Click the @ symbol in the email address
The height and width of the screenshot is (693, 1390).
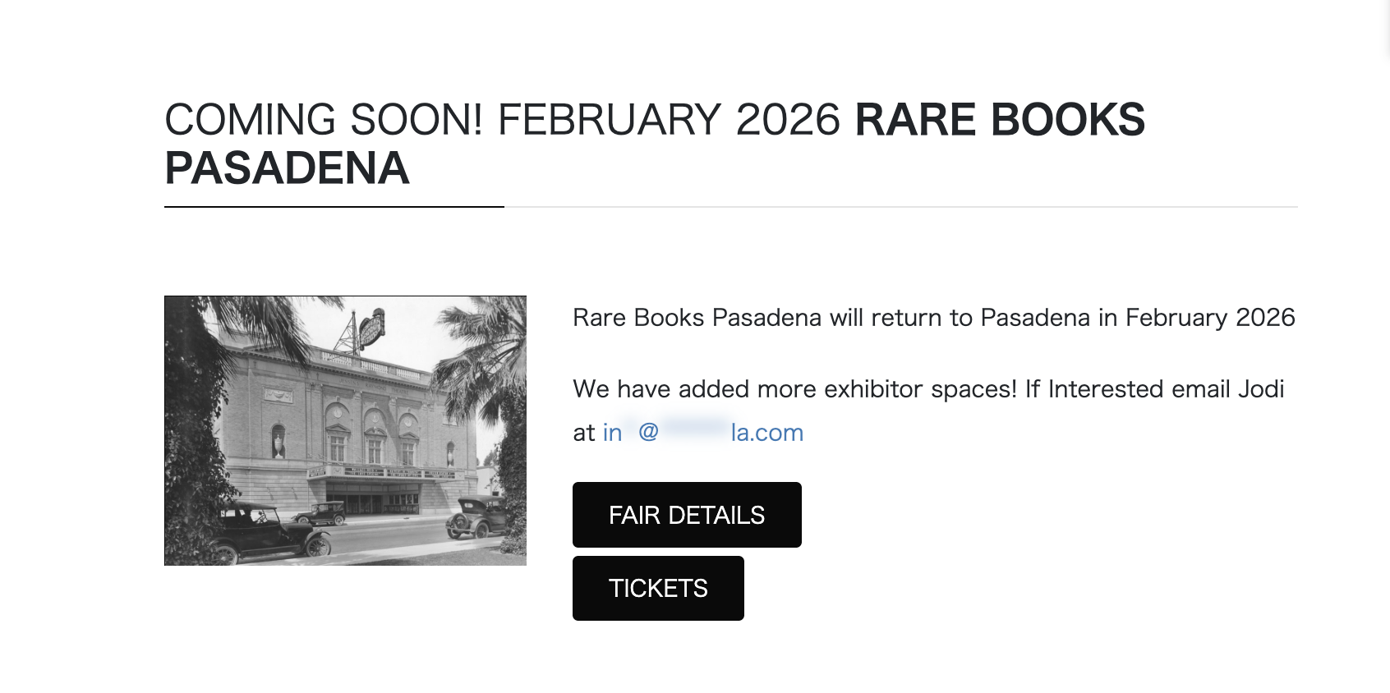click(x=648, y=432)
